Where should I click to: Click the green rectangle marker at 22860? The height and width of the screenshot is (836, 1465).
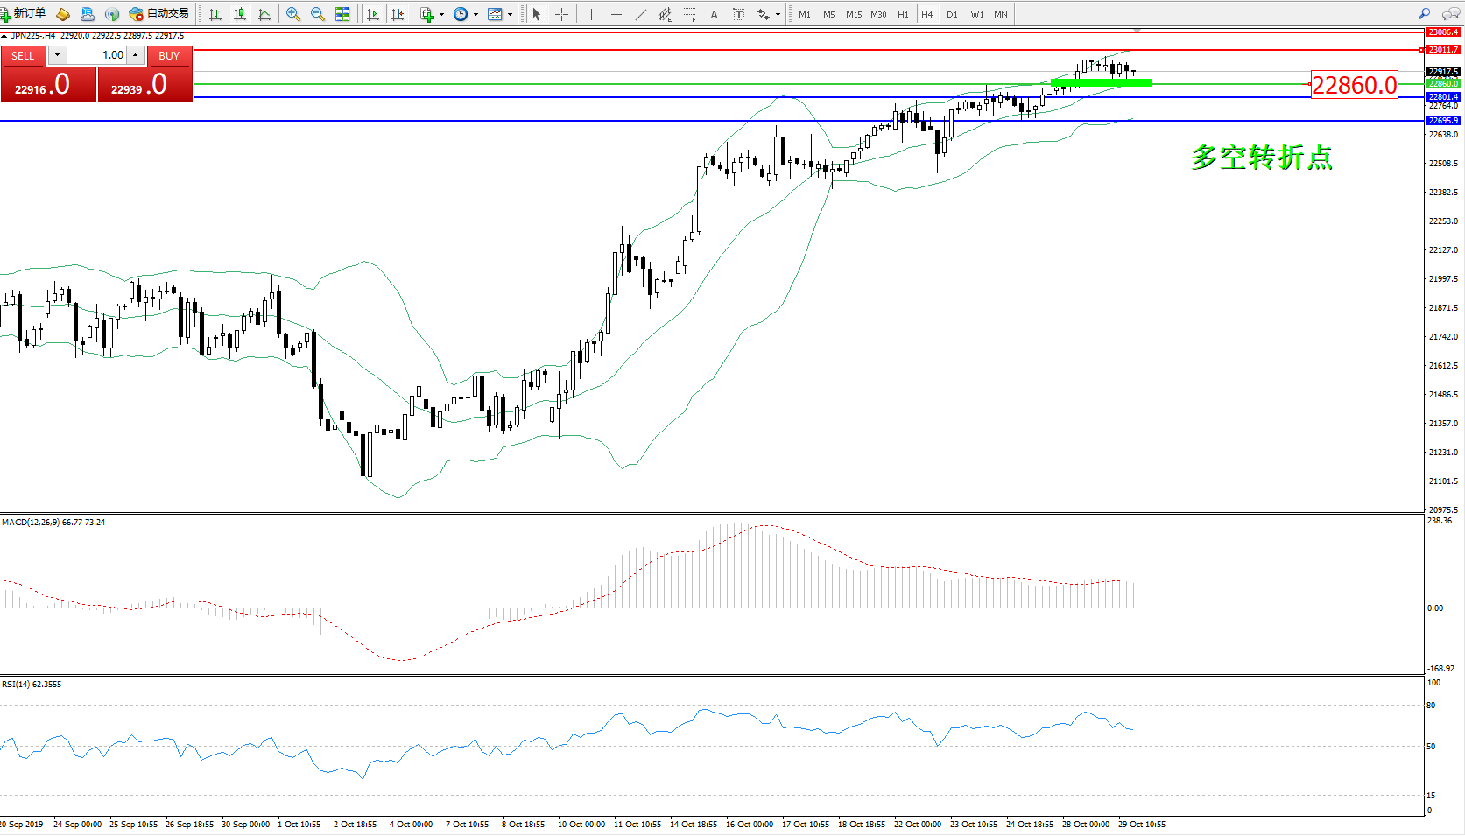pyautogui.click(x=1101, y=83)
